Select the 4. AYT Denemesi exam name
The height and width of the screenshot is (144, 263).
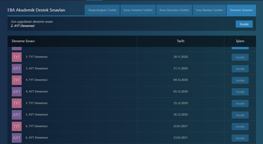tap(37, 92)
